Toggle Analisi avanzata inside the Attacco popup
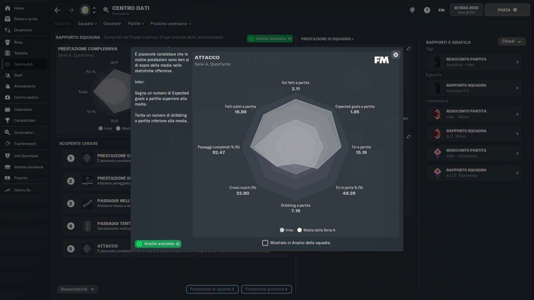This screenshot has width=534, height=300. point(158,244)
